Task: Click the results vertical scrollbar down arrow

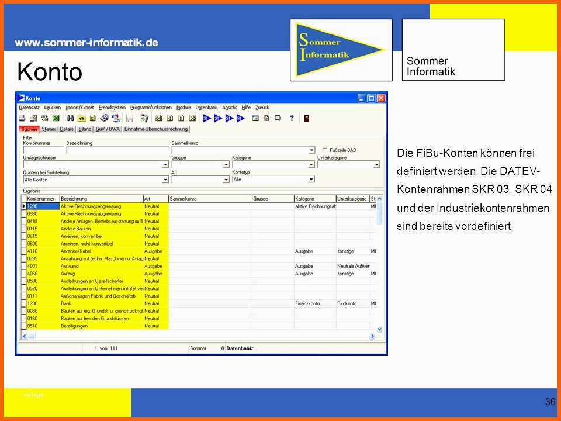Action: [x=379, y=329]
